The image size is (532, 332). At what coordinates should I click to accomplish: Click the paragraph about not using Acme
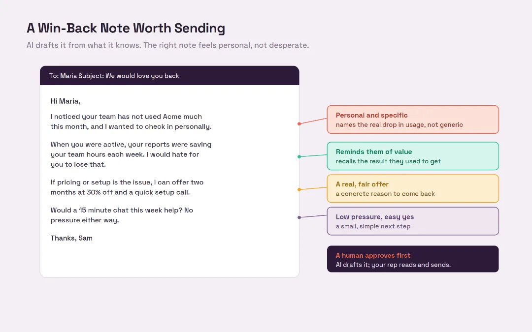pyautogui.click(x=131, y=121)
